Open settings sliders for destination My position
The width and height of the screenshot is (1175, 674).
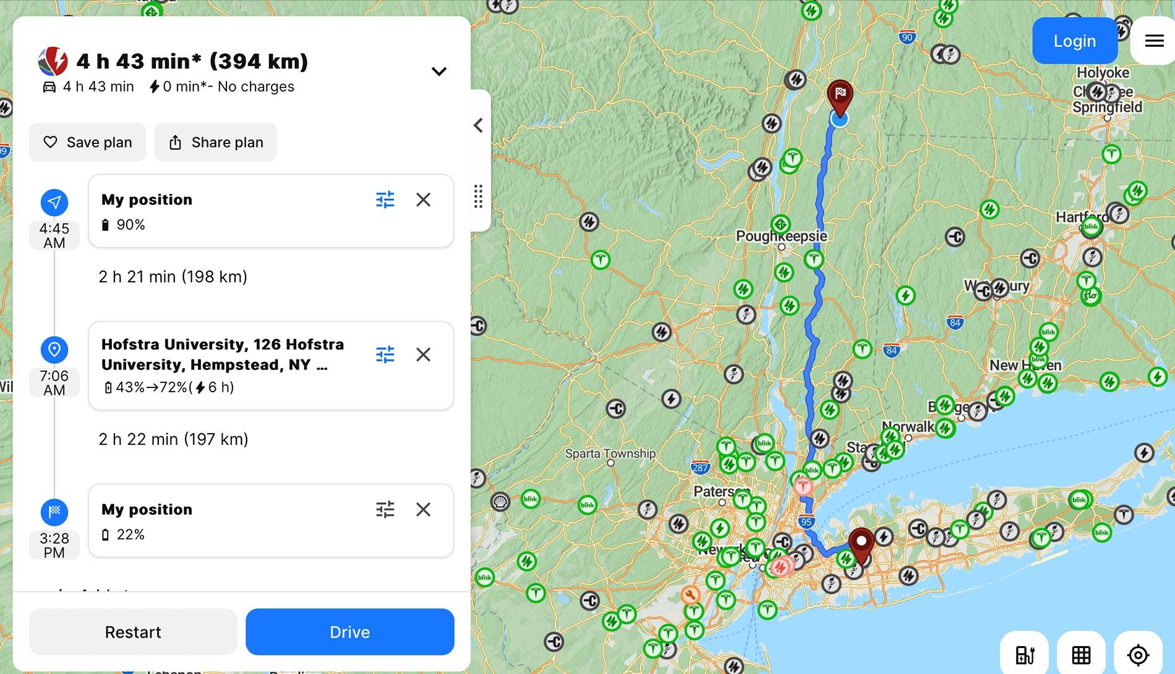pyautogui.click(x=385, y=510)
